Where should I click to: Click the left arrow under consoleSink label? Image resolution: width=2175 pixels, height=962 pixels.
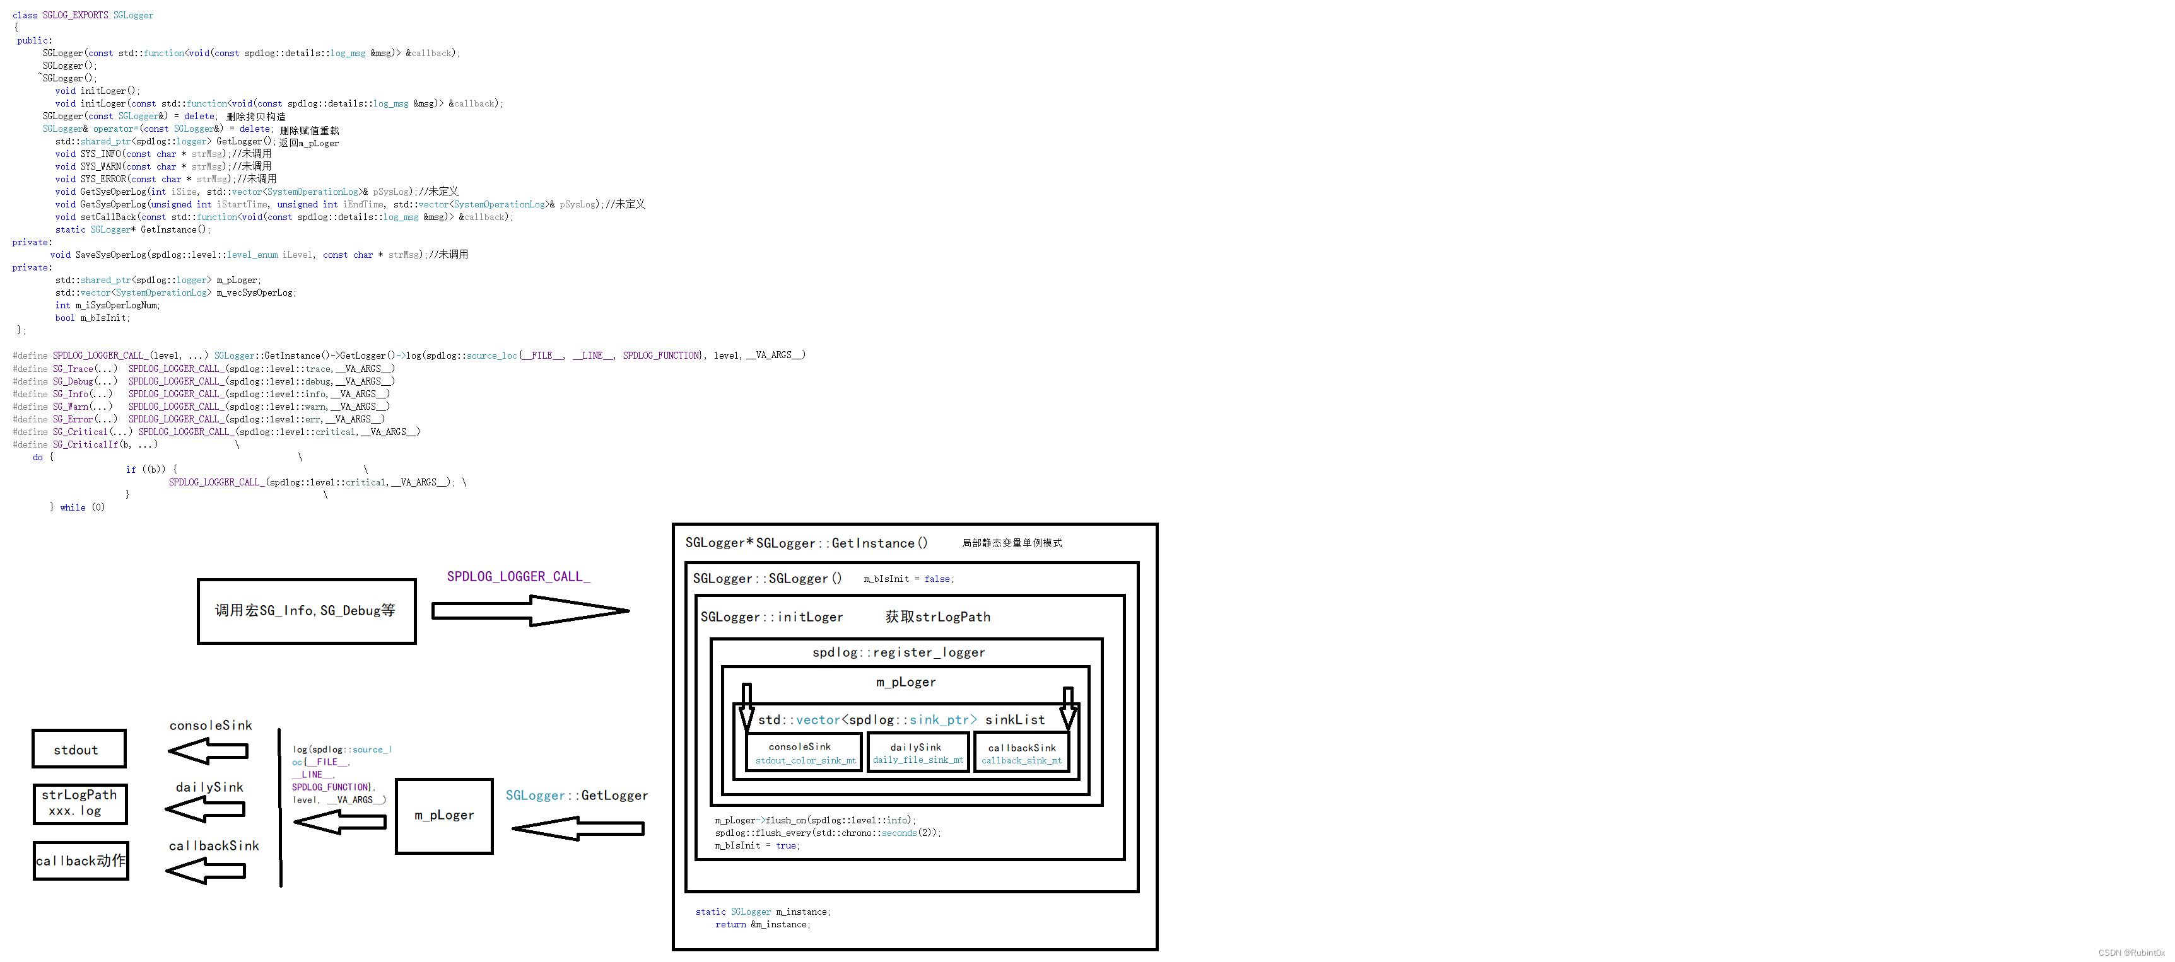click(x=209, y=750)
